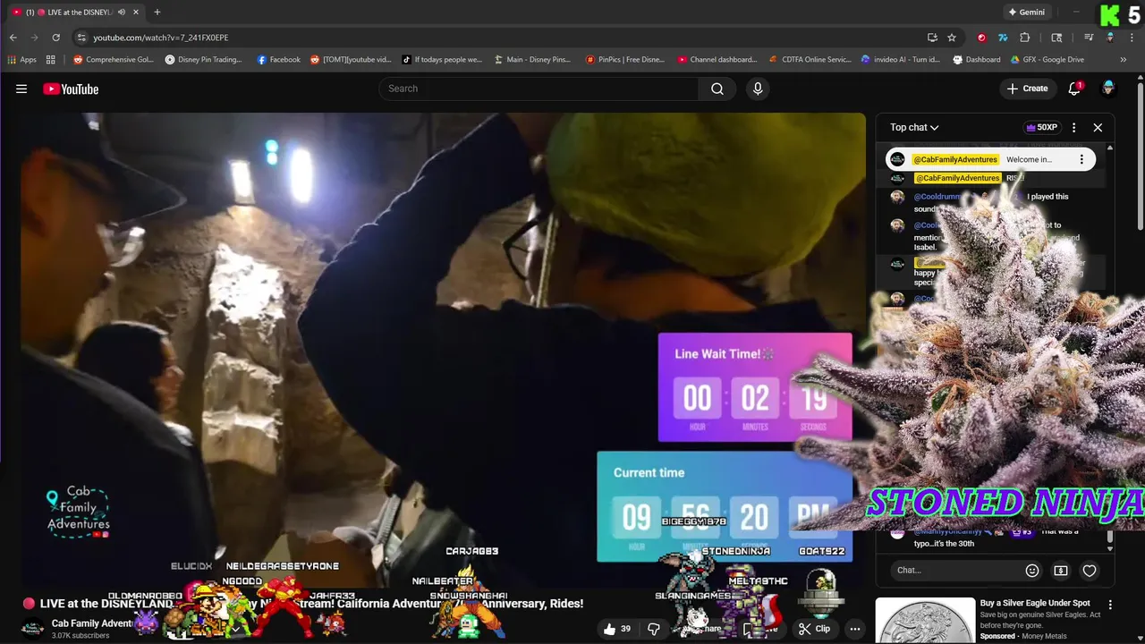
Task: Open the invideo AI bookmark
Action: 900,59
